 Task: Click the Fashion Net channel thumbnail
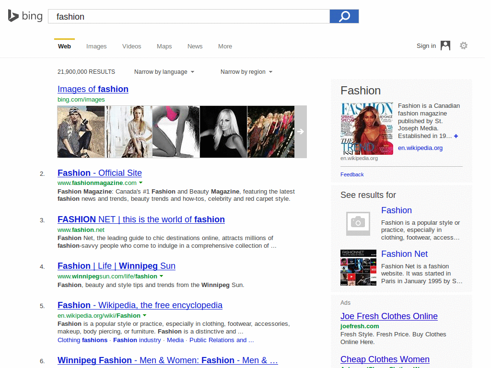[358, 268]
